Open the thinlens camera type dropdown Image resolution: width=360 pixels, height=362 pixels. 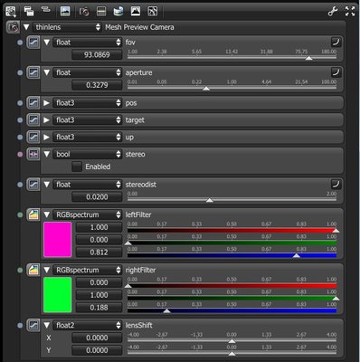tap(67, 27)
